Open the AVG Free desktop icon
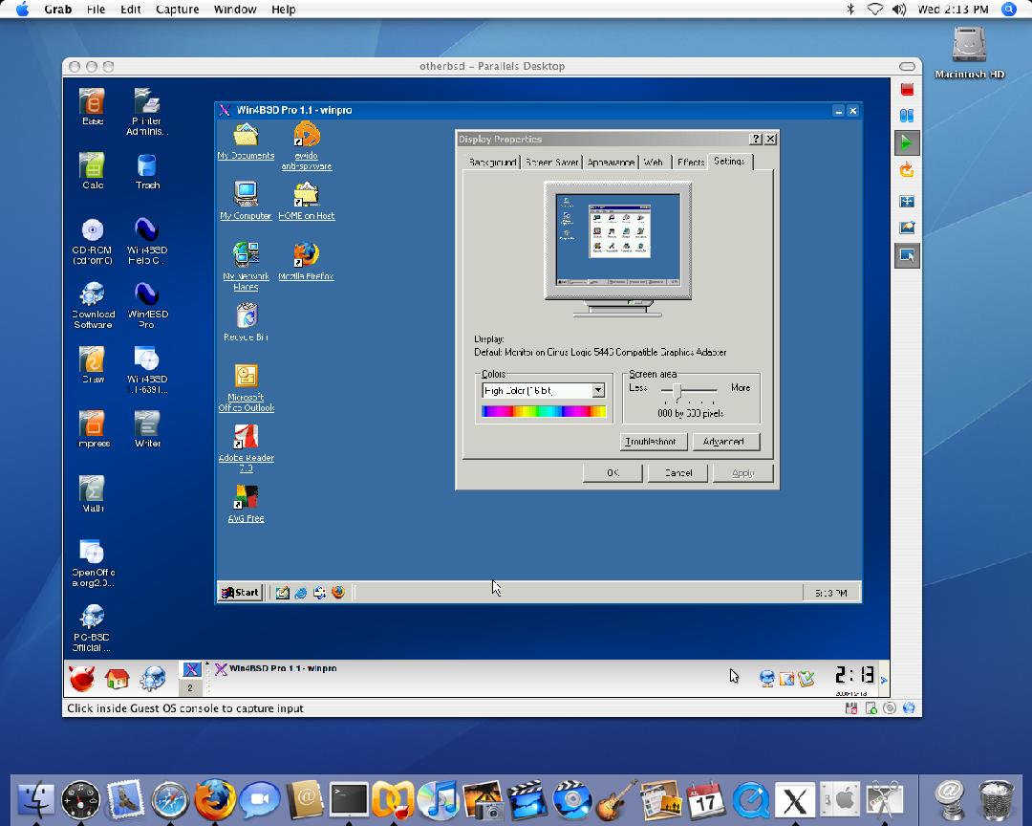1032x826 pixels. (x=247, y=503)
